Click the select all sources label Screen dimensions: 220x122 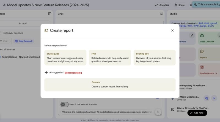point(8,49)
